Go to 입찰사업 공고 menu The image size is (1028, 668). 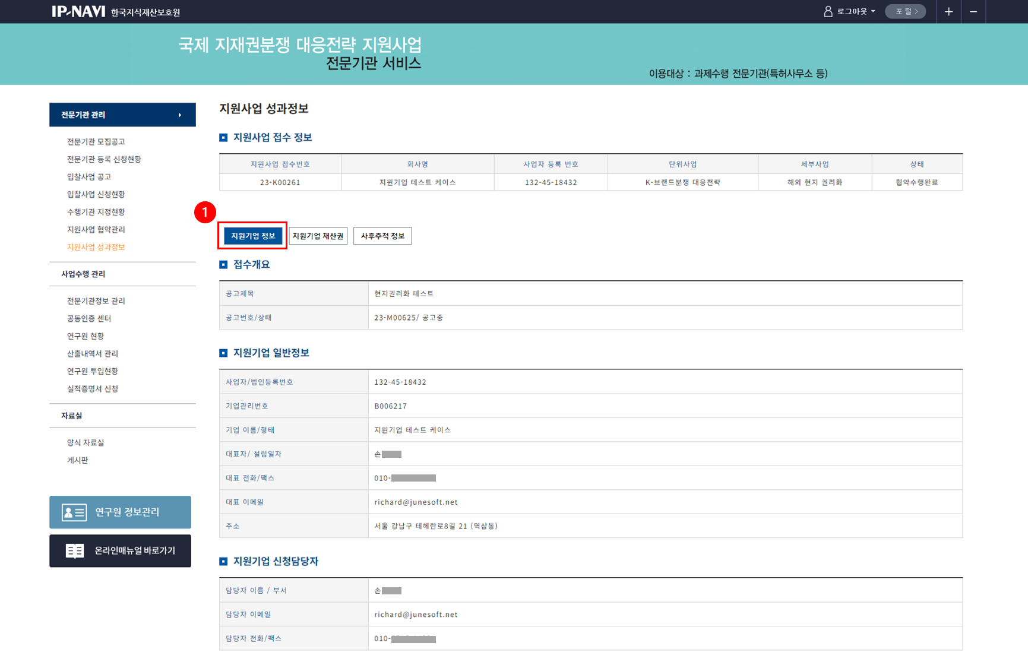[89, 177]
